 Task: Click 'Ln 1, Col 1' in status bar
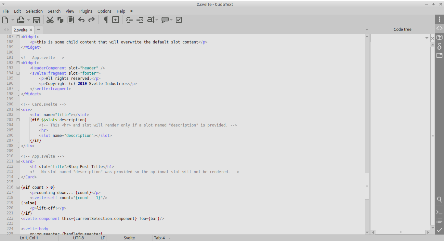click(x=29, y=238)
